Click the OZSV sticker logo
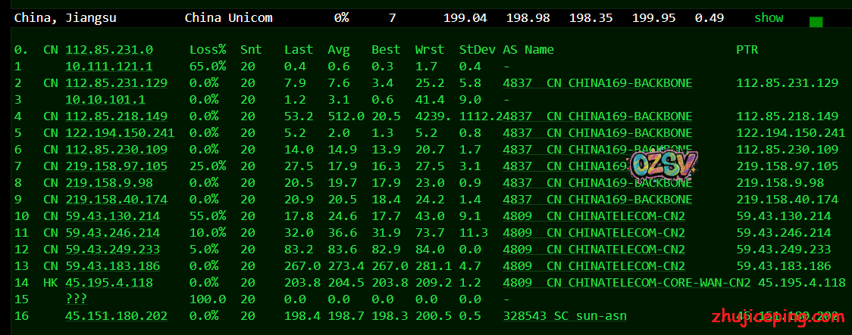This screenshot has width=852, height=335. (x=664, y=166)
